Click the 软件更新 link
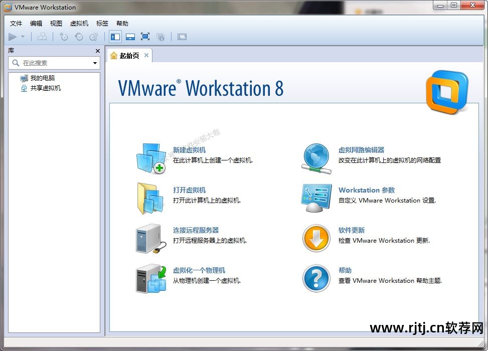This screenshot has height=351, width=488. [352, 230]
